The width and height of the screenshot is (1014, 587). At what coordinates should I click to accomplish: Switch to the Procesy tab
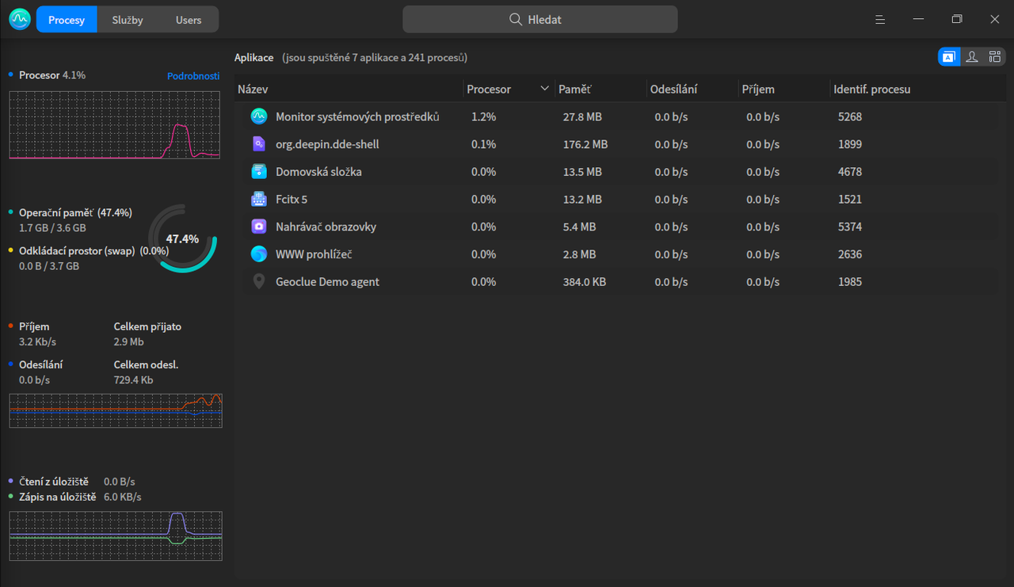click(x=67, y=20)
